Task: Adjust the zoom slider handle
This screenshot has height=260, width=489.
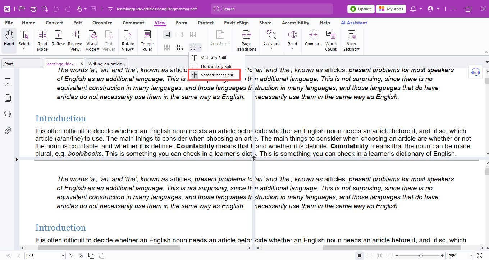Action: [421, 256]
